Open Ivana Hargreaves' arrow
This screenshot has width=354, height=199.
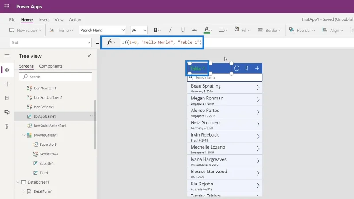tap(258, 161)
